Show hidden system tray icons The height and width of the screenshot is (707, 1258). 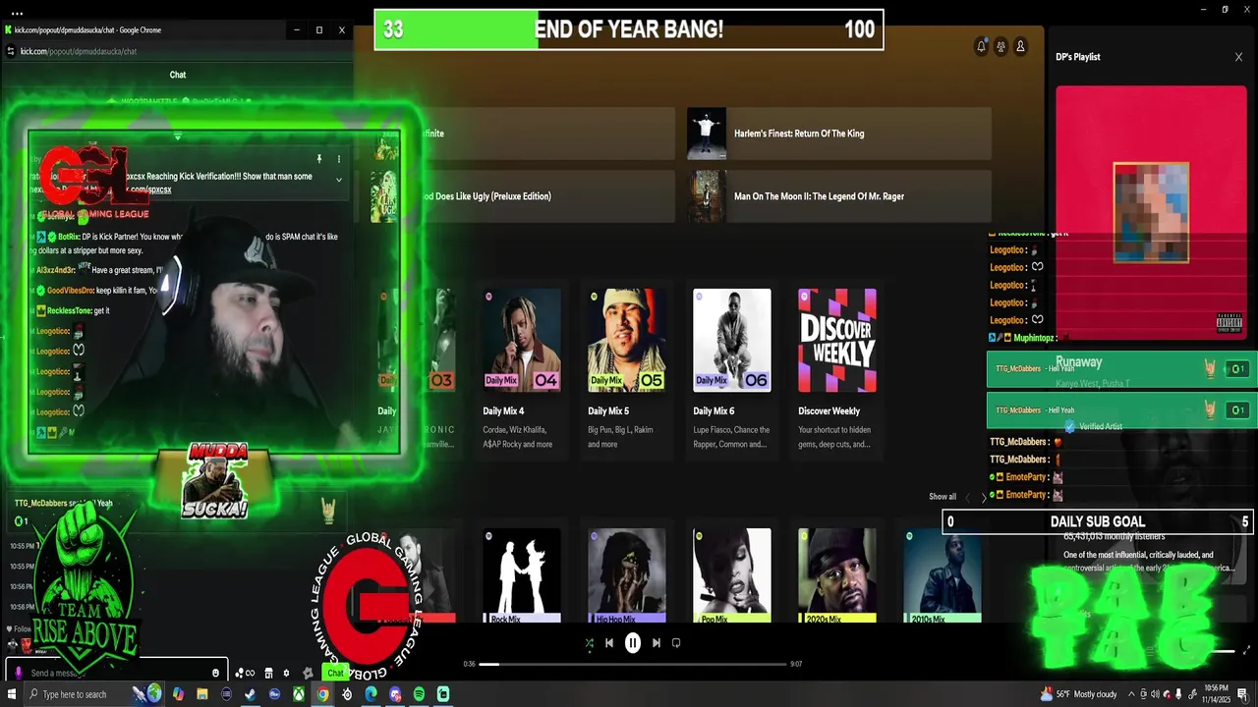[x=1131, y=694]
